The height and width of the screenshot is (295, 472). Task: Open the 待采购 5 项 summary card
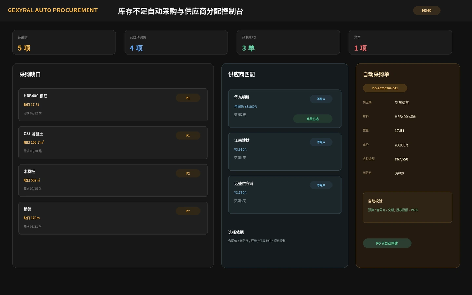(64, 42)
